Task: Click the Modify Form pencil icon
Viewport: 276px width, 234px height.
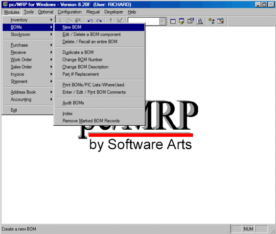Action: point(120,20)
